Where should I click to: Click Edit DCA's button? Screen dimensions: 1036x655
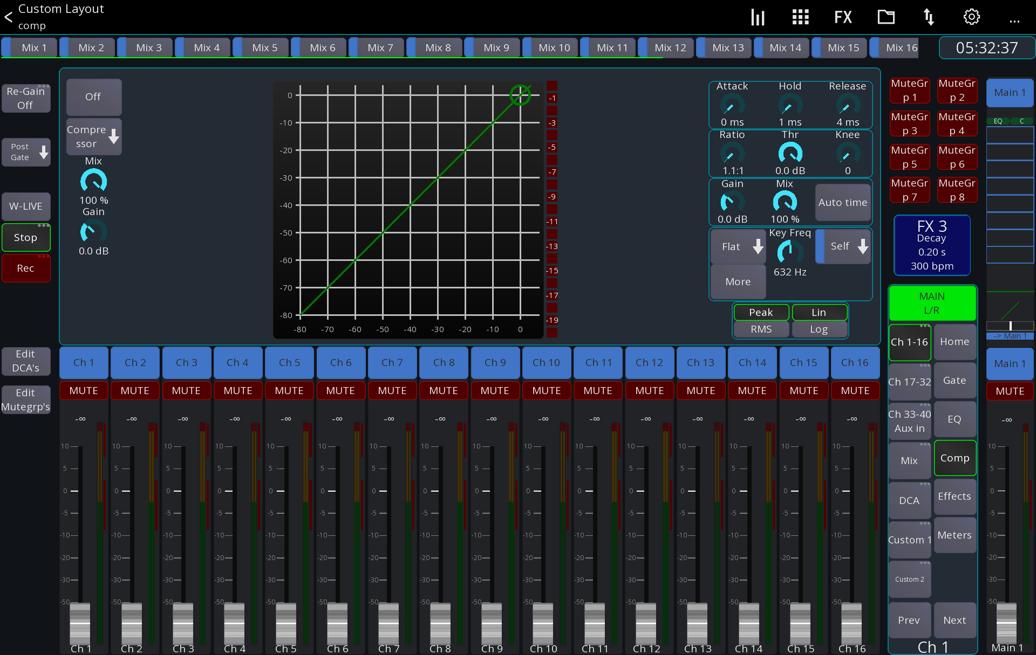click(x=25, y=361)
